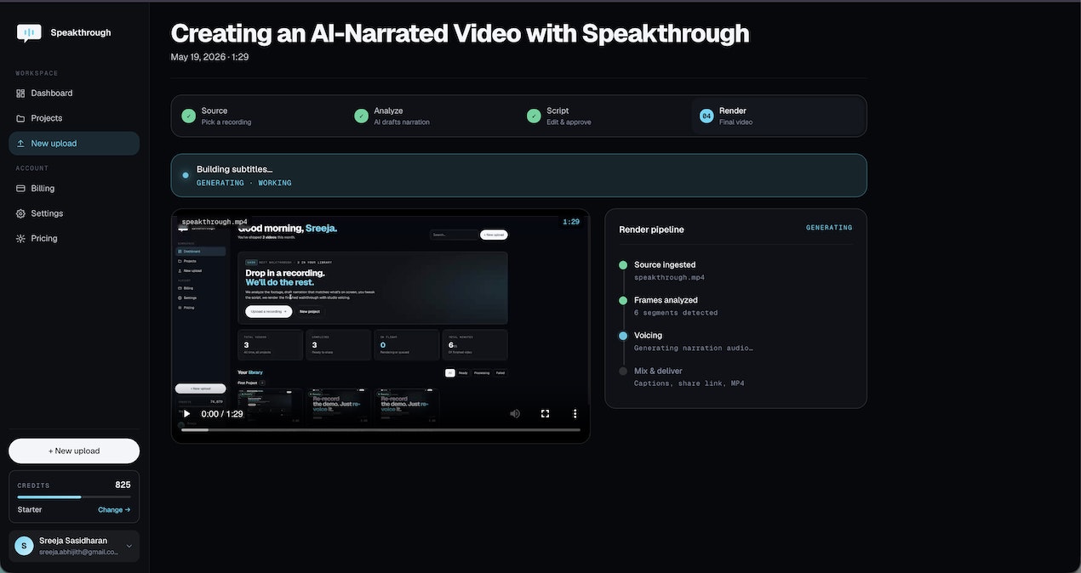This screenshot has width=1081, height=573.
Task: Click the Source ingested pipeline dot
Action: click(623, 265)
